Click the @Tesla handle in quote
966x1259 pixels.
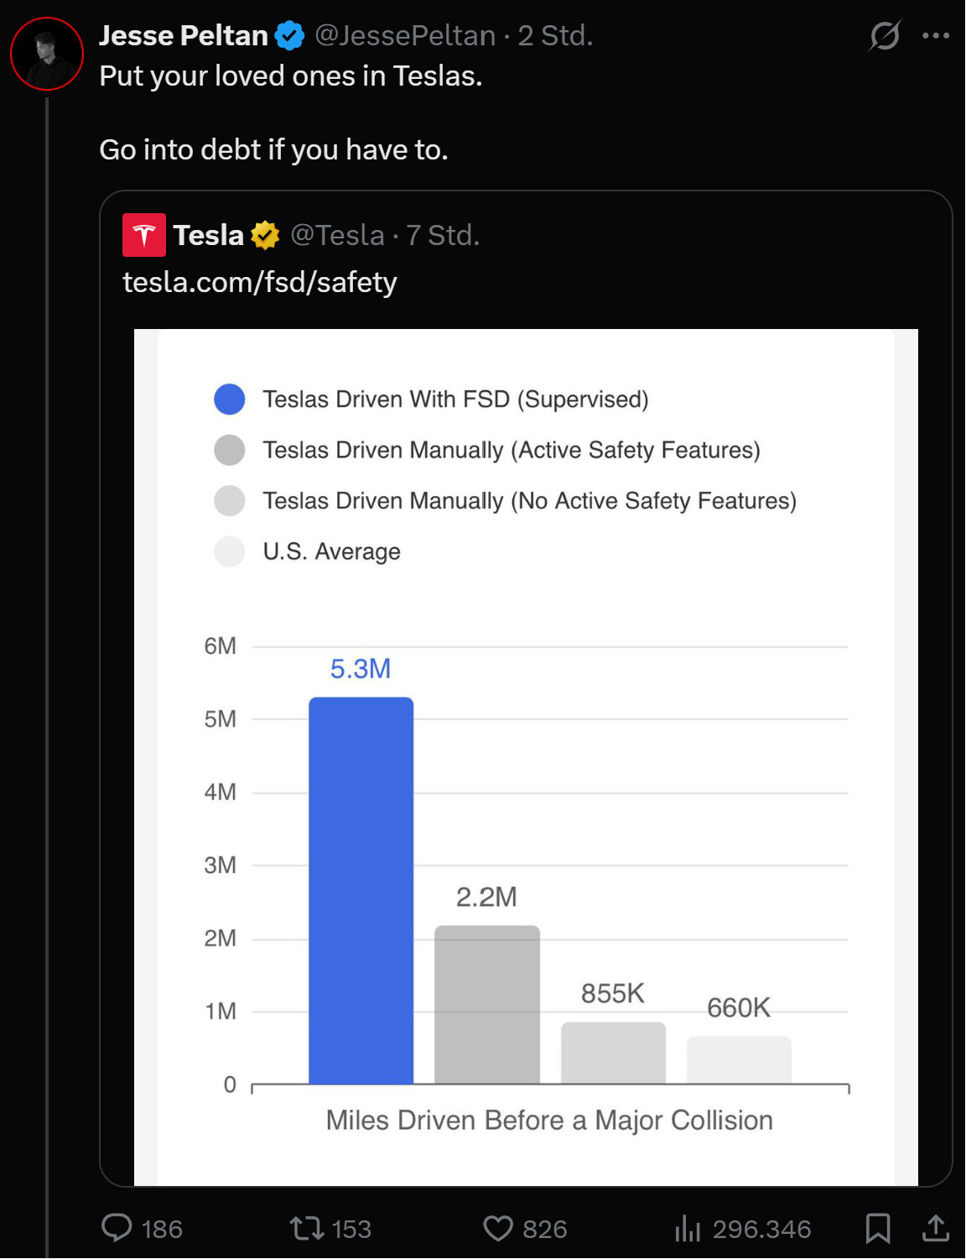point(337,235)
